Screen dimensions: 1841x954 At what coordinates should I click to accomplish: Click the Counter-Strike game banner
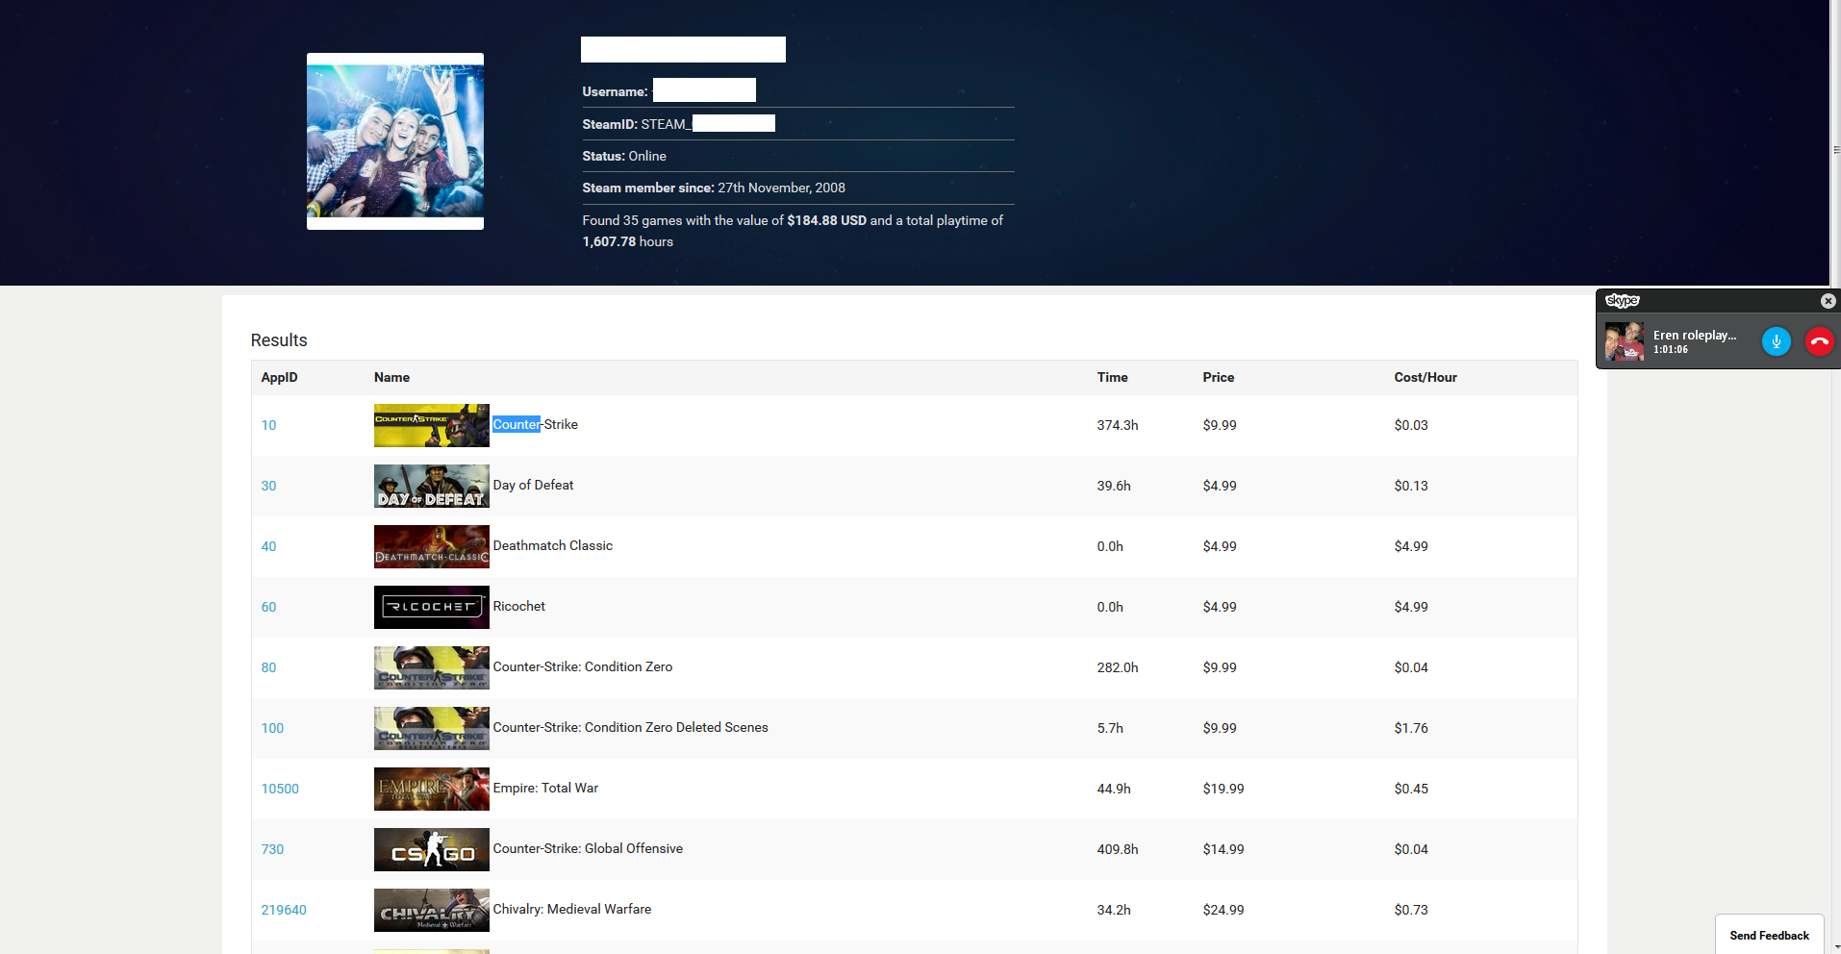tap(432, 425)
